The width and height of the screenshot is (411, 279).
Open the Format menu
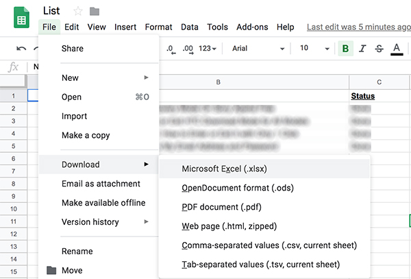(159, 27)
